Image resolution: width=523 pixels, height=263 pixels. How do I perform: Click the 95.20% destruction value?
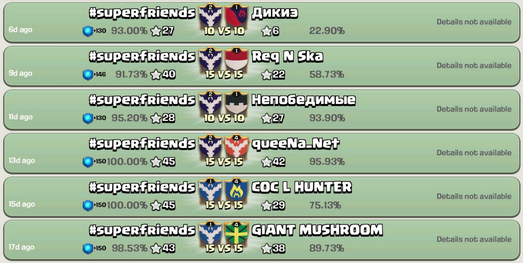click(129, 118)
